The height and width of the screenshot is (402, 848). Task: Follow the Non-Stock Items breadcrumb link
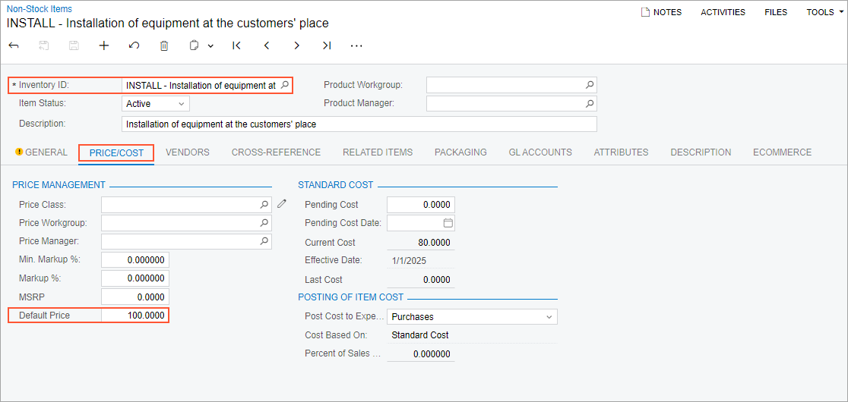[40, 9]
